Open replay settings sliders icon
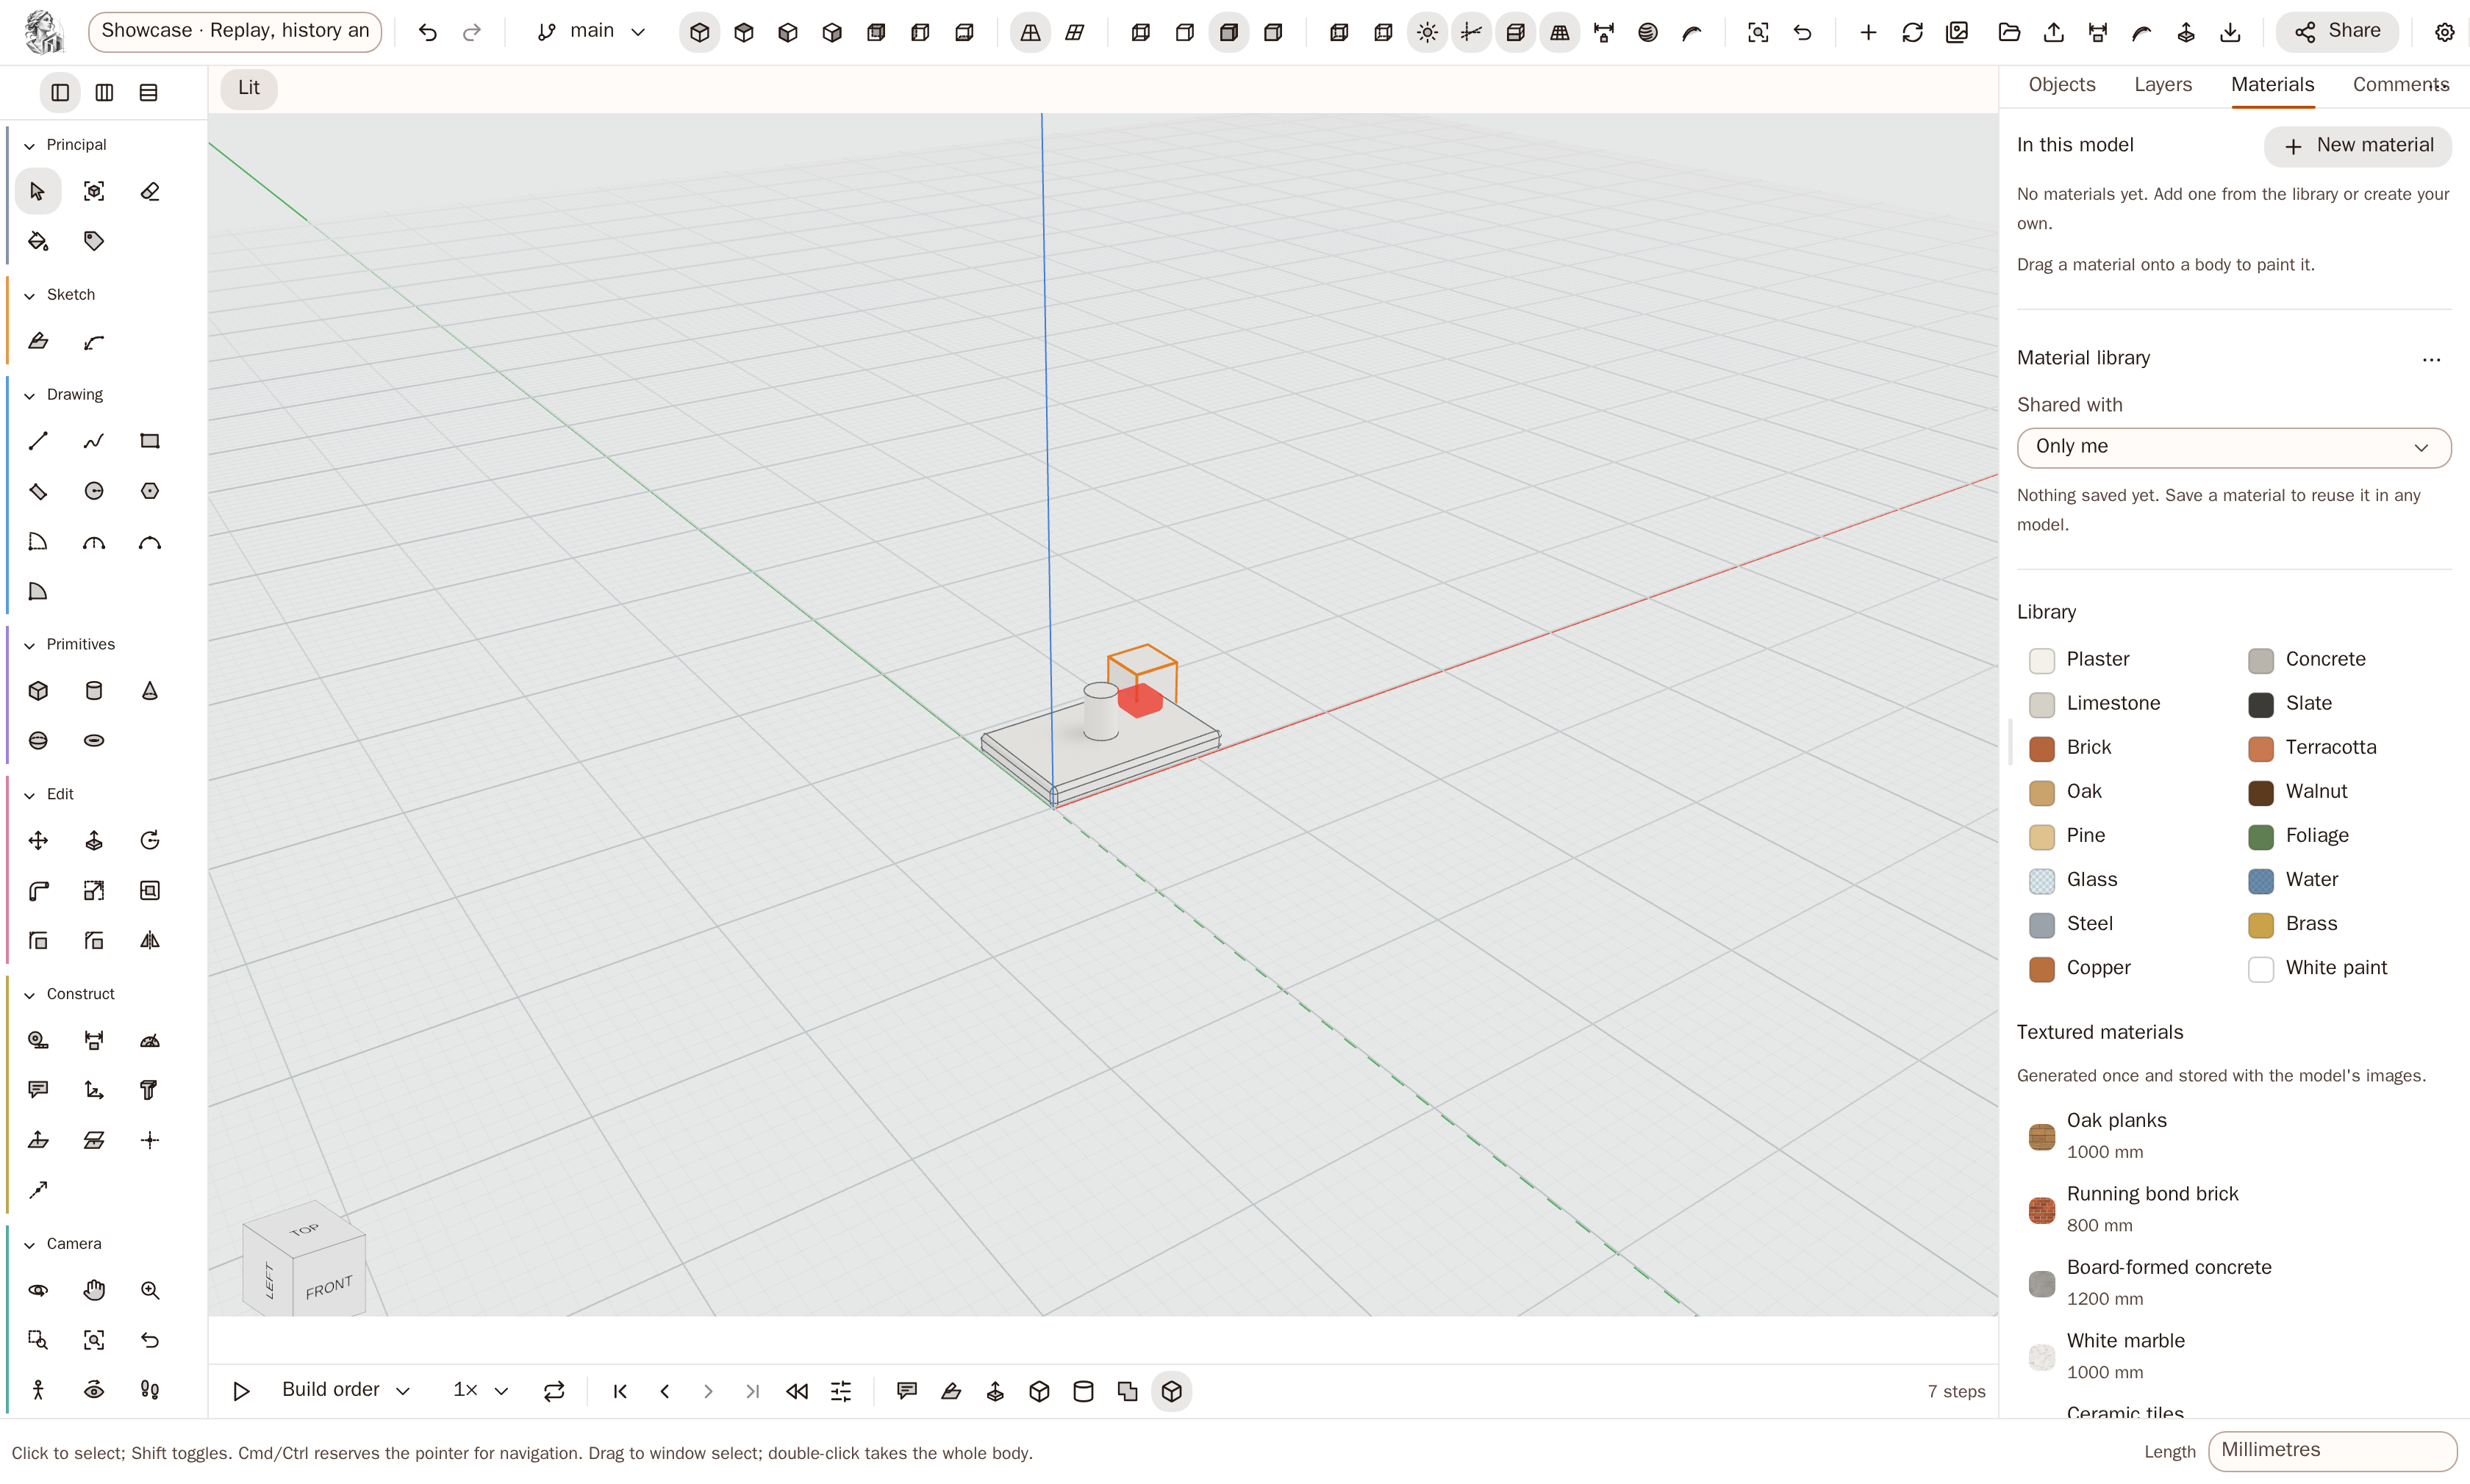The width and height of the screenshot is (2470, 1484). 841,1391
